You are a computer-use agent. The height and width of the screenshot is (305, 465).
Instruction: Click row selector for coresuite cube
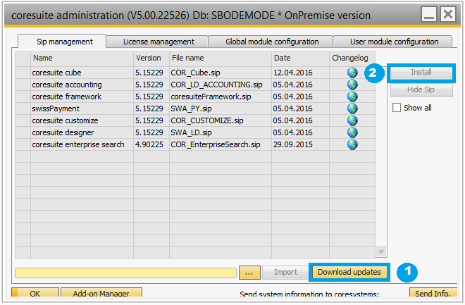coord(23,73)
